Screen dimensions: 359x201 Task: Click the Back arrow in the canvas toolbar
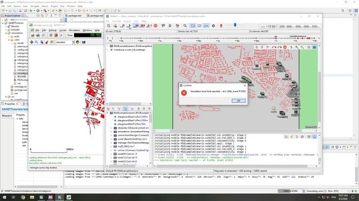pos(257,47)
